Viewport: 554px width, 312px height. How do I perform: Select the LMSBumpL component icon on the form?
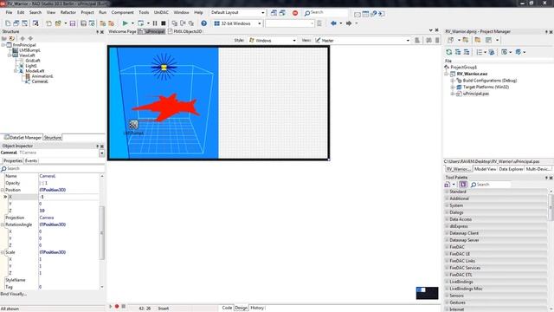(133, 125)
